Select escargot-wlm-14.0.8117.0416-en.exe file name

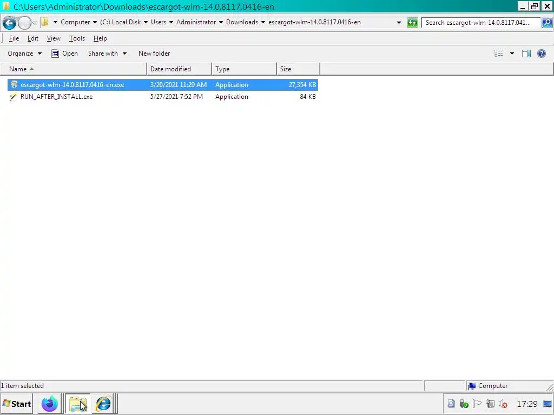72,85
